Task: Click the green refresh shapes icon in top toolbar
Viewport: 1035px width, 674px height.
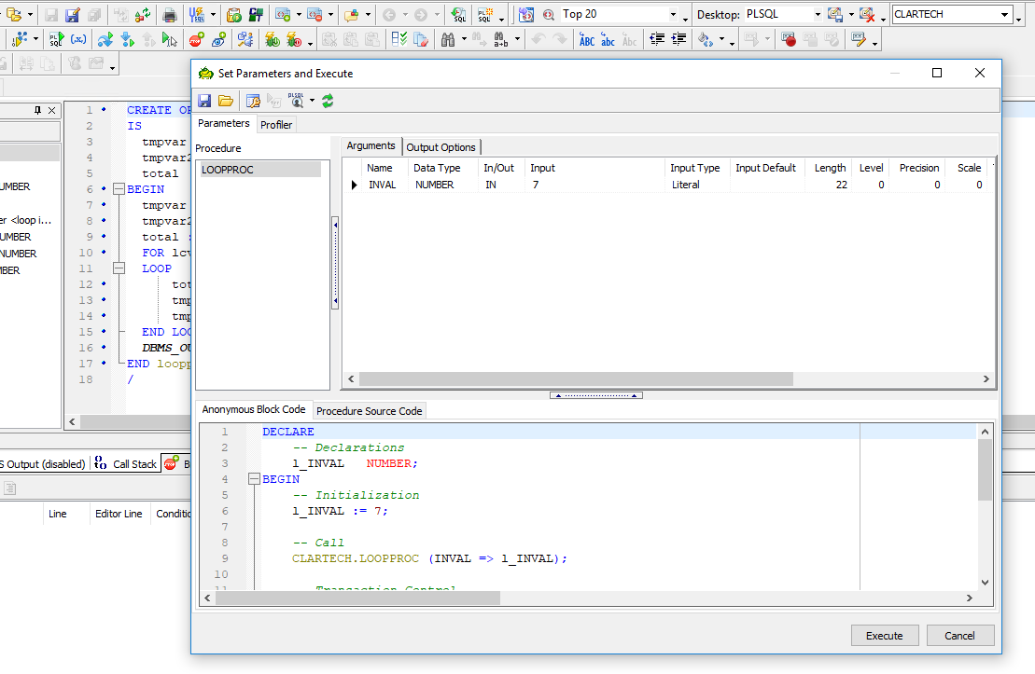Action: point(143,15)
